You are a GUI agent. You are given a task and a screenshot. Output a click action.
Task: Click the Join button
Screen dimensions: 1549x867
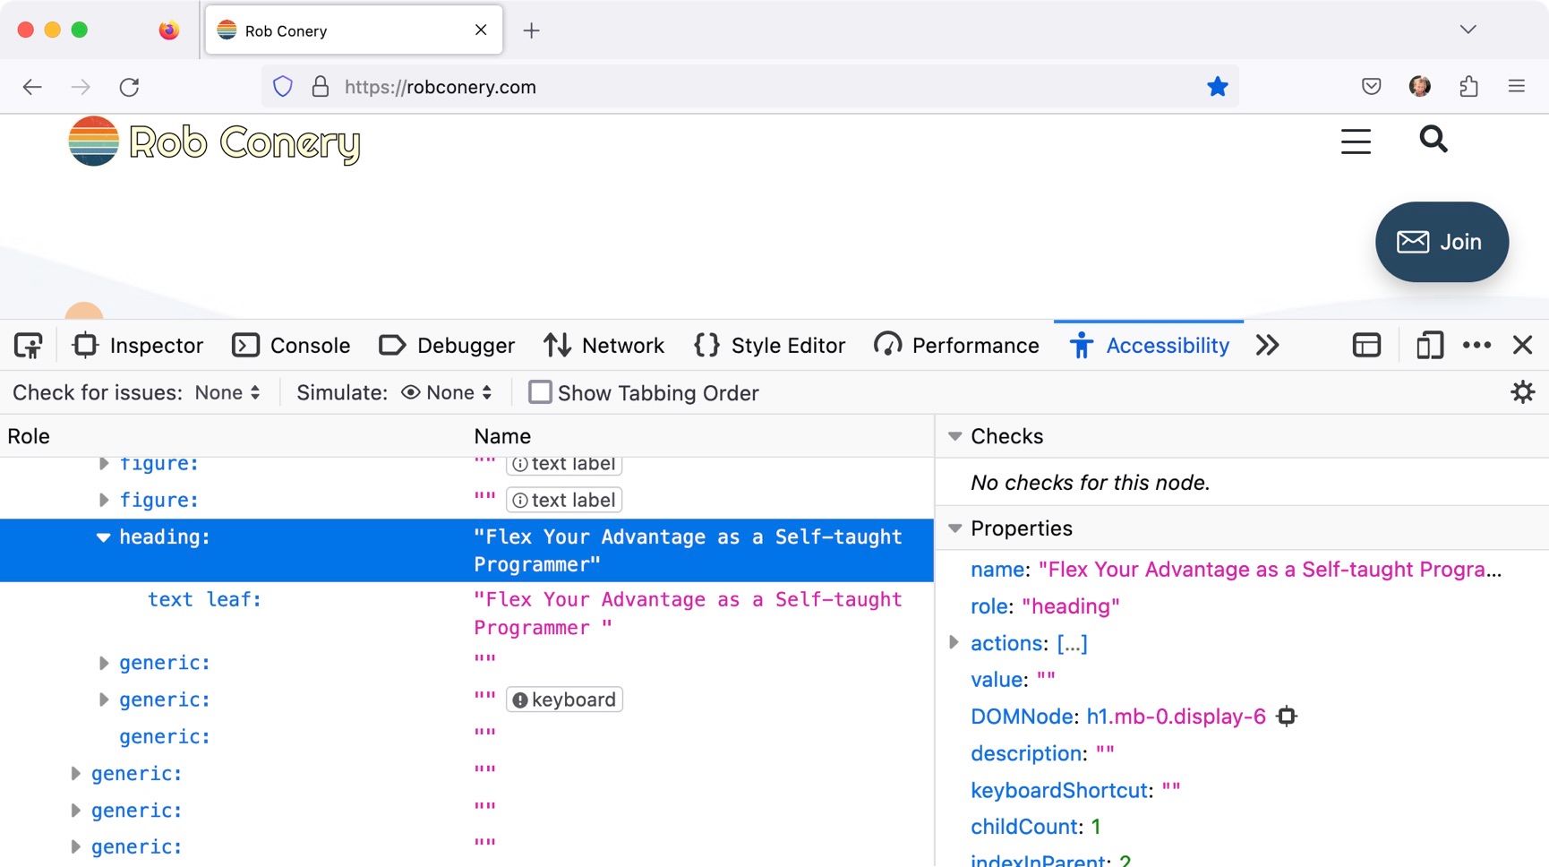[x=1442, y=242]
